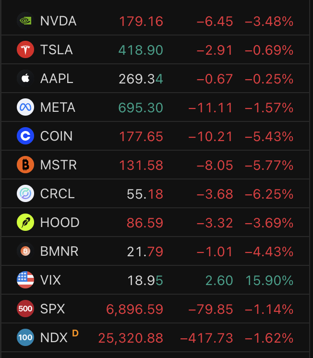Click the SPX 500 badge icon
This screenshot has width=313, height=358.
point(25,309)
